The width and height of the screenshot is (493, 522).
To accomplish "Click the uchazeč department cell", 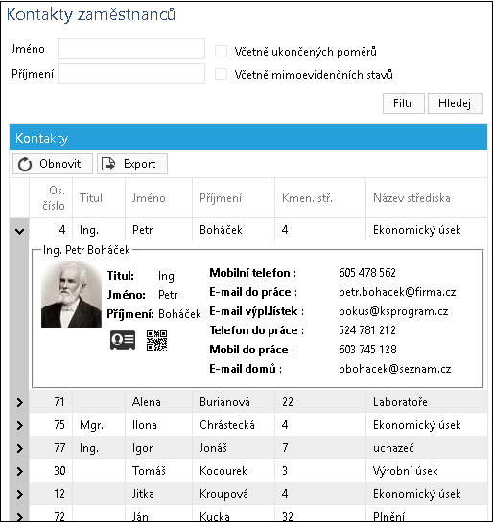I will (x=426, y=448).
